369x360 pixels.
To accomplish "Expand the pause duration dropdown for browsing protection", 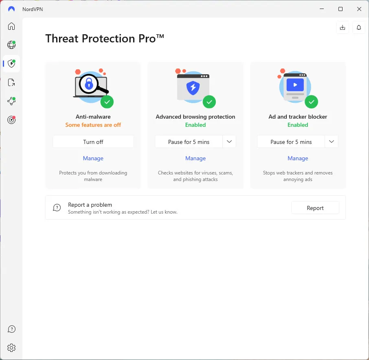I will [x=229, y=141].
